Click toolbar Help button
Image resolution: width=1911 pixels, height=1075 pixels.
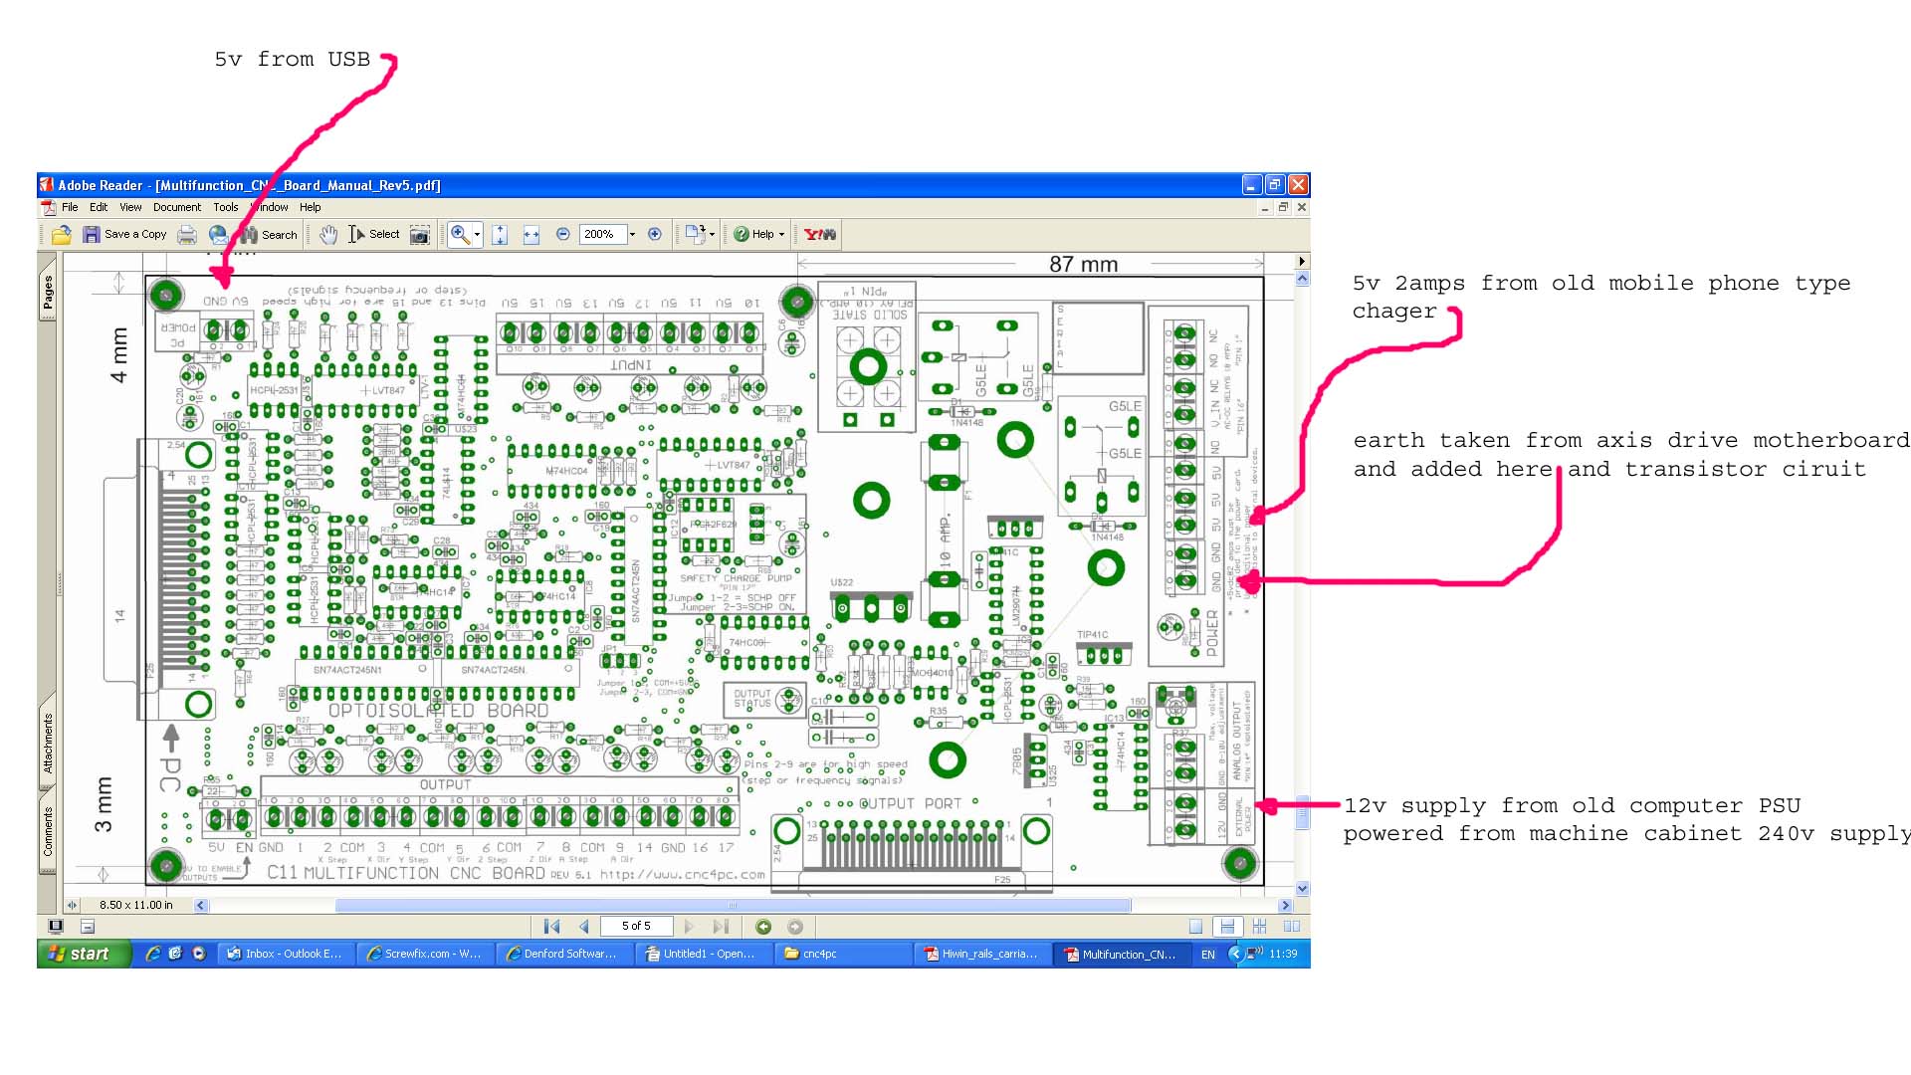click(754, 235)
